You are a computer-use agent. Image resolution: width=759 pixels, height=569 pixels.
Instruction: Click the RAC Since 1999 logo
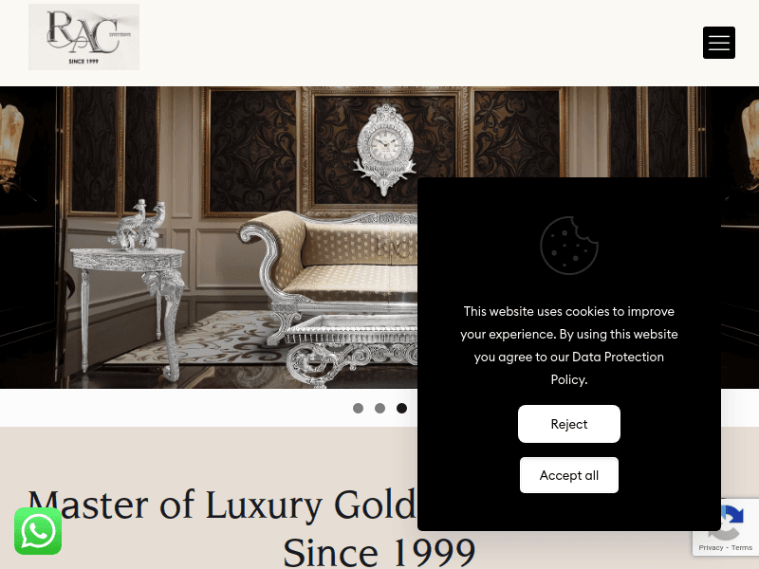(x=83, y=37)
